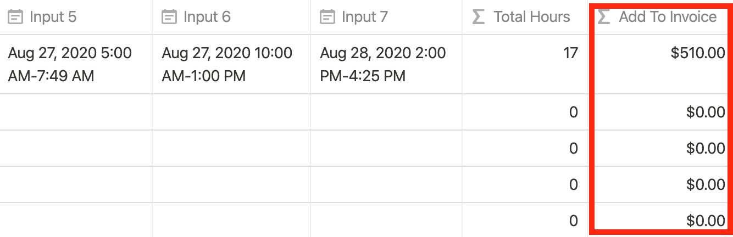Viewport: 733px width, 237px height.
Task: Click the empty Input 5 cell below the Aug 27 entry
Action: coord(76,112)
